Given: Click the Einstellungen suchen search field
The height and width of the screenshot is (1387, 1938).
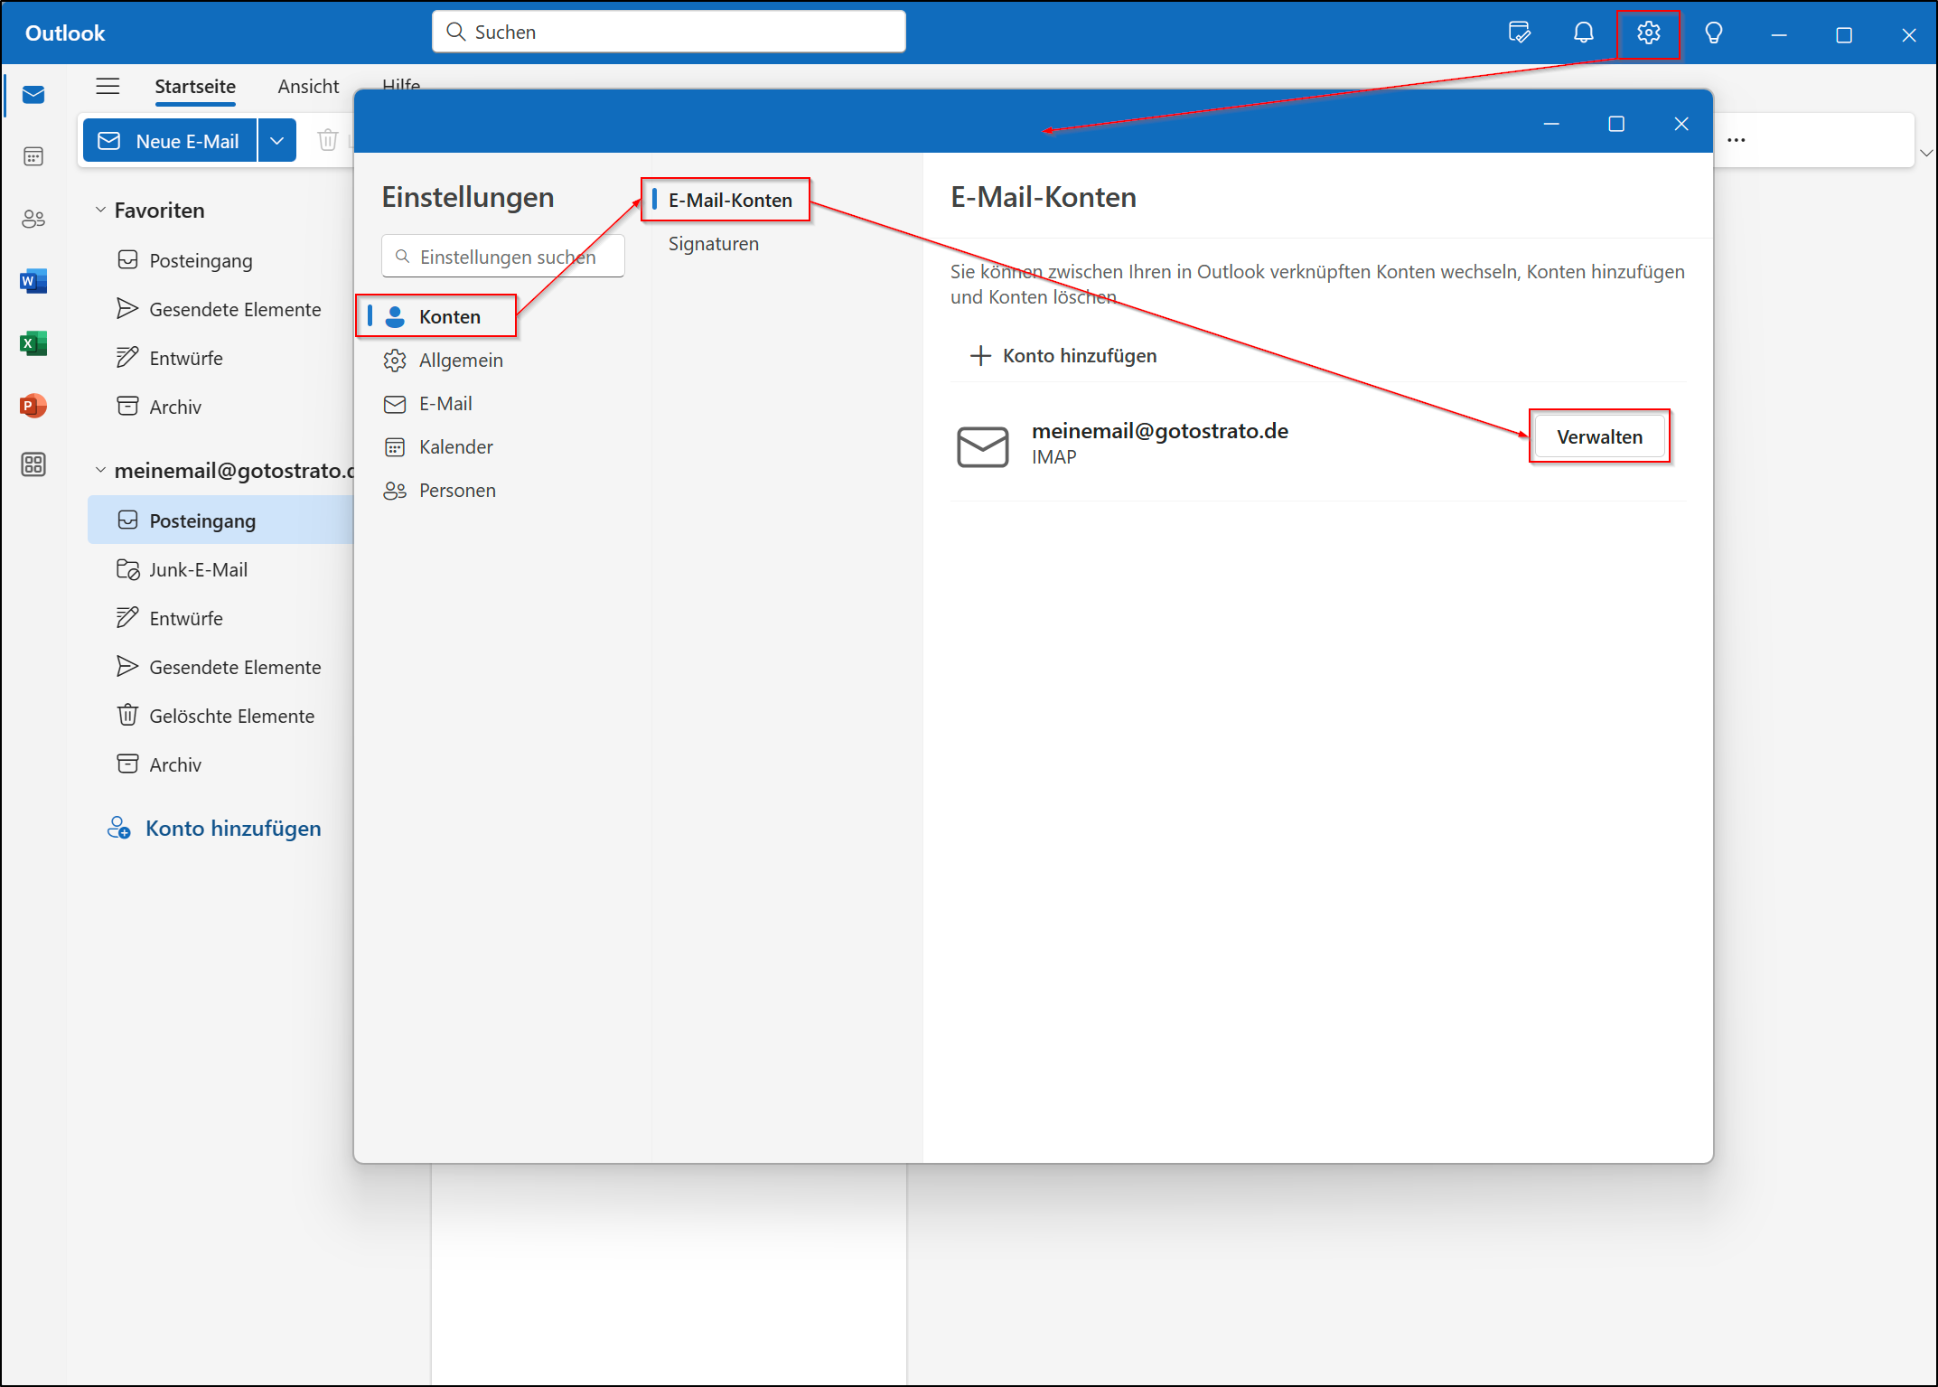Looking at the screenshot, I should (502, 256).
